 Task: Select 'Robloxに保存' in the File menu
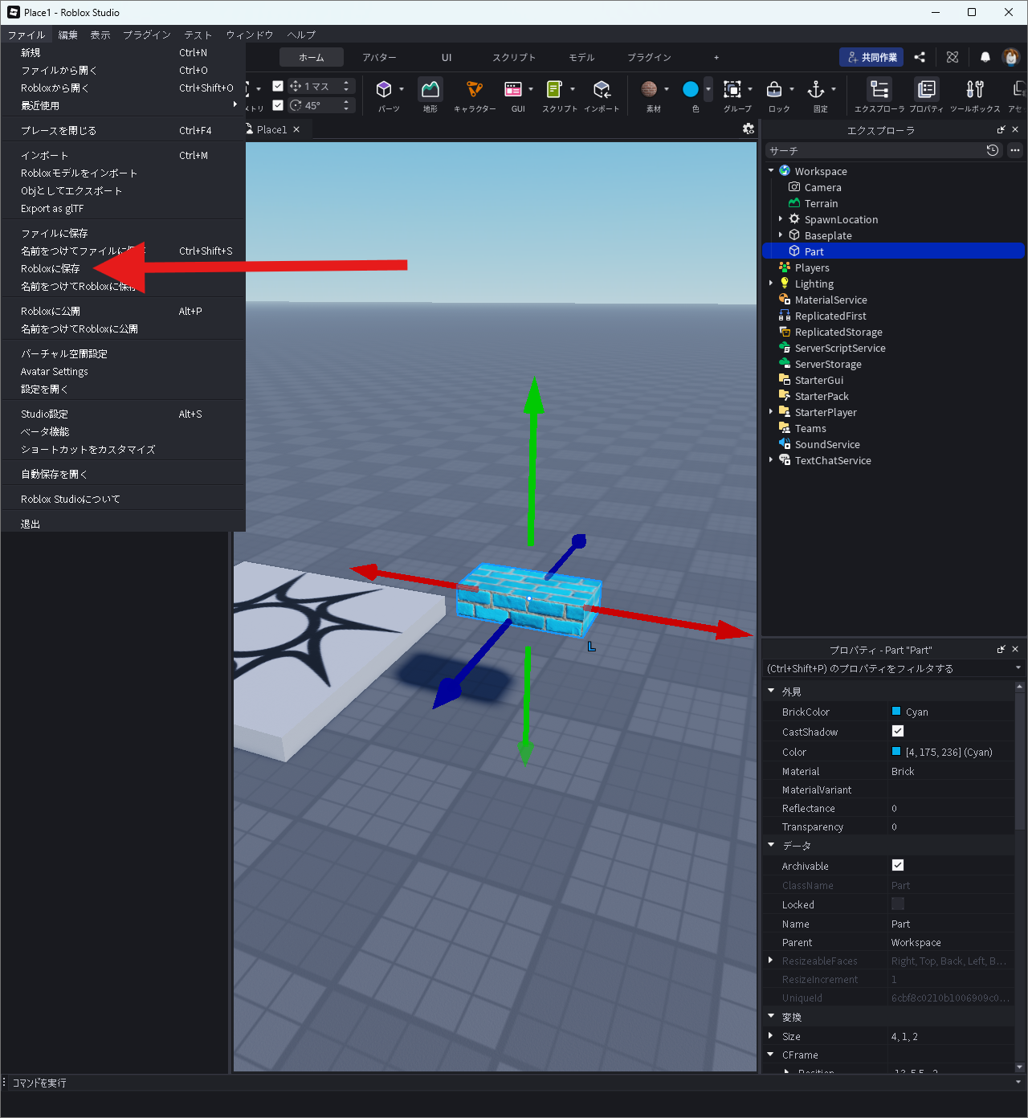coord(51,269)
